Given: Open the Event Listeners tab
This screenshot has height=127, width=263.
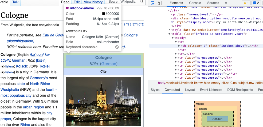Looking at the screenshot, I should tap(211, 90).
